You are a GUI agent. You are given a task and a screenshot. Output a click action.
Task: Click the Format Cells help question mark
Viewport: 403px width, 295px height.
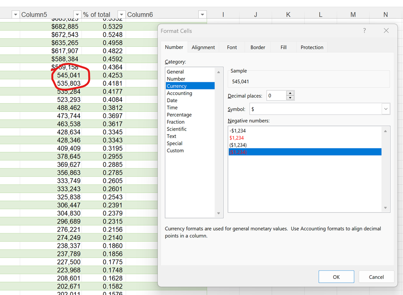tap(364, 31)
